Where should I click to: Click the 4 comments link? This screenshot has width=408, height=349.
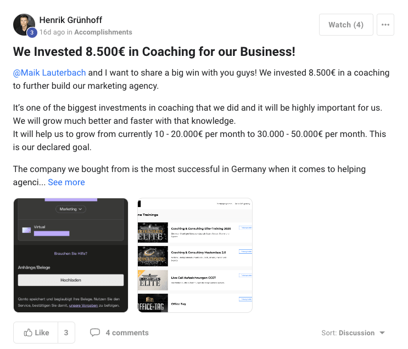click(x=127, y=333)
